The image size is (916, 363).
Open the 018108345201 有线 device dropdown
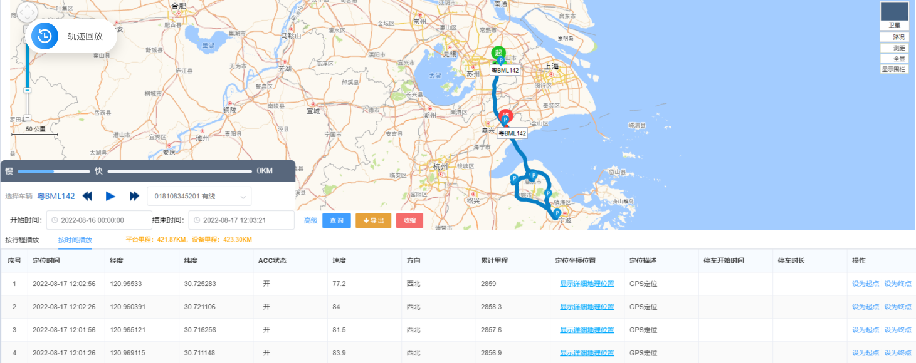(x=199, y=197)
